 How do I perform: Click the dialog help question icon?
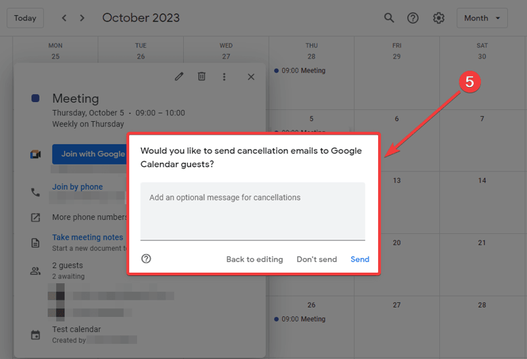pyautogui.click(x=146, y=259)
